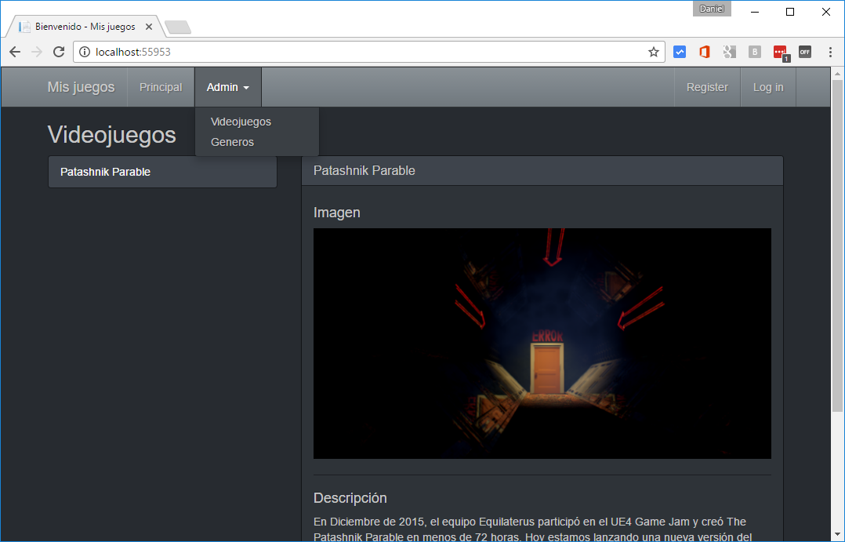Click the scrollbar up arrow
Screen dimensions: 845x542
point(837,74)
